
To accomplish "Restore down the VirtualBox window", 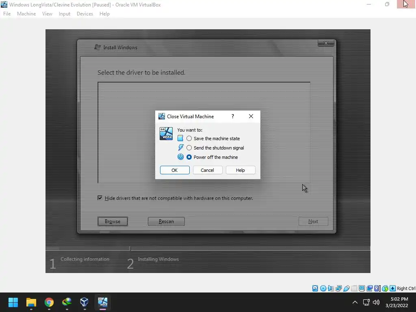I will [x=387, y=4].
